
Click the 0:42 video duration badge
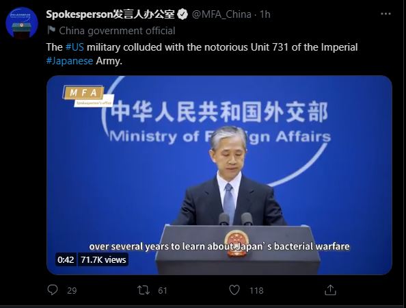[x=66, y=260]
